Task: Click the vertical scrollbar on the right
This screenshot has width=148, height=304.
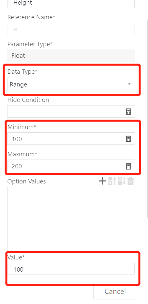Action: click(147, 119)
